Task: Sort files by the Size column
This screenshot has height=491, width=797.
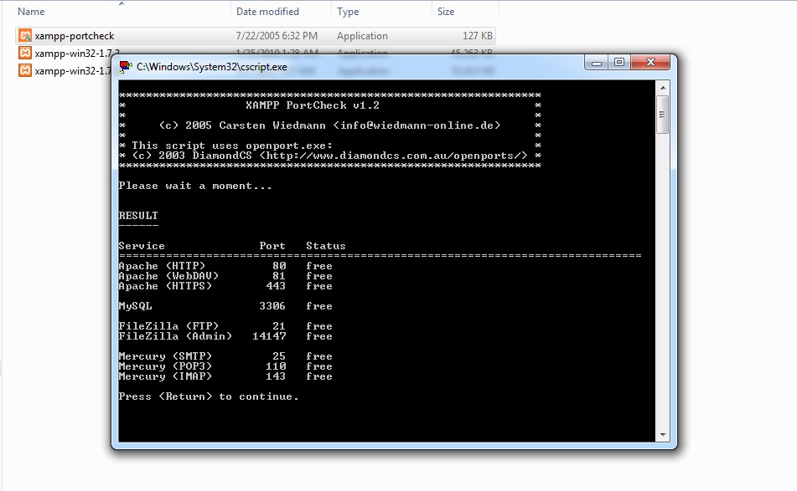Action: click(446, 11)
